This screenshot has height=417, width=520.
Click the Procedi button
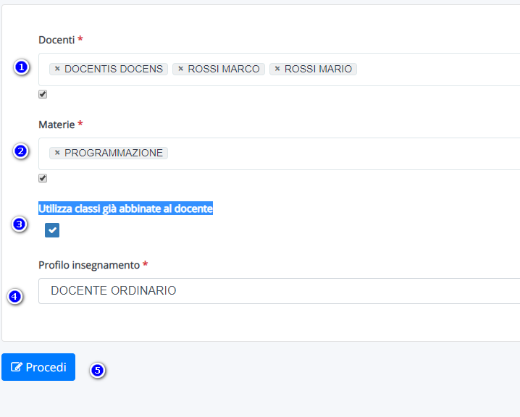point(38,367)
